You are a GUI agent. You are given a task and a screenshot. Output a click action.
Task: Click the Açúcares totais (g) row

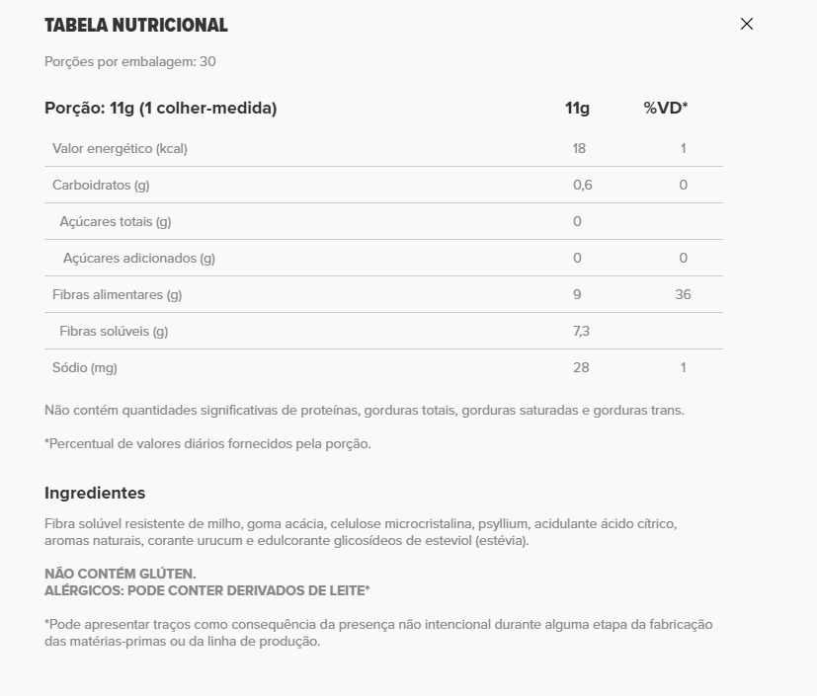click(x=383, y=221)
